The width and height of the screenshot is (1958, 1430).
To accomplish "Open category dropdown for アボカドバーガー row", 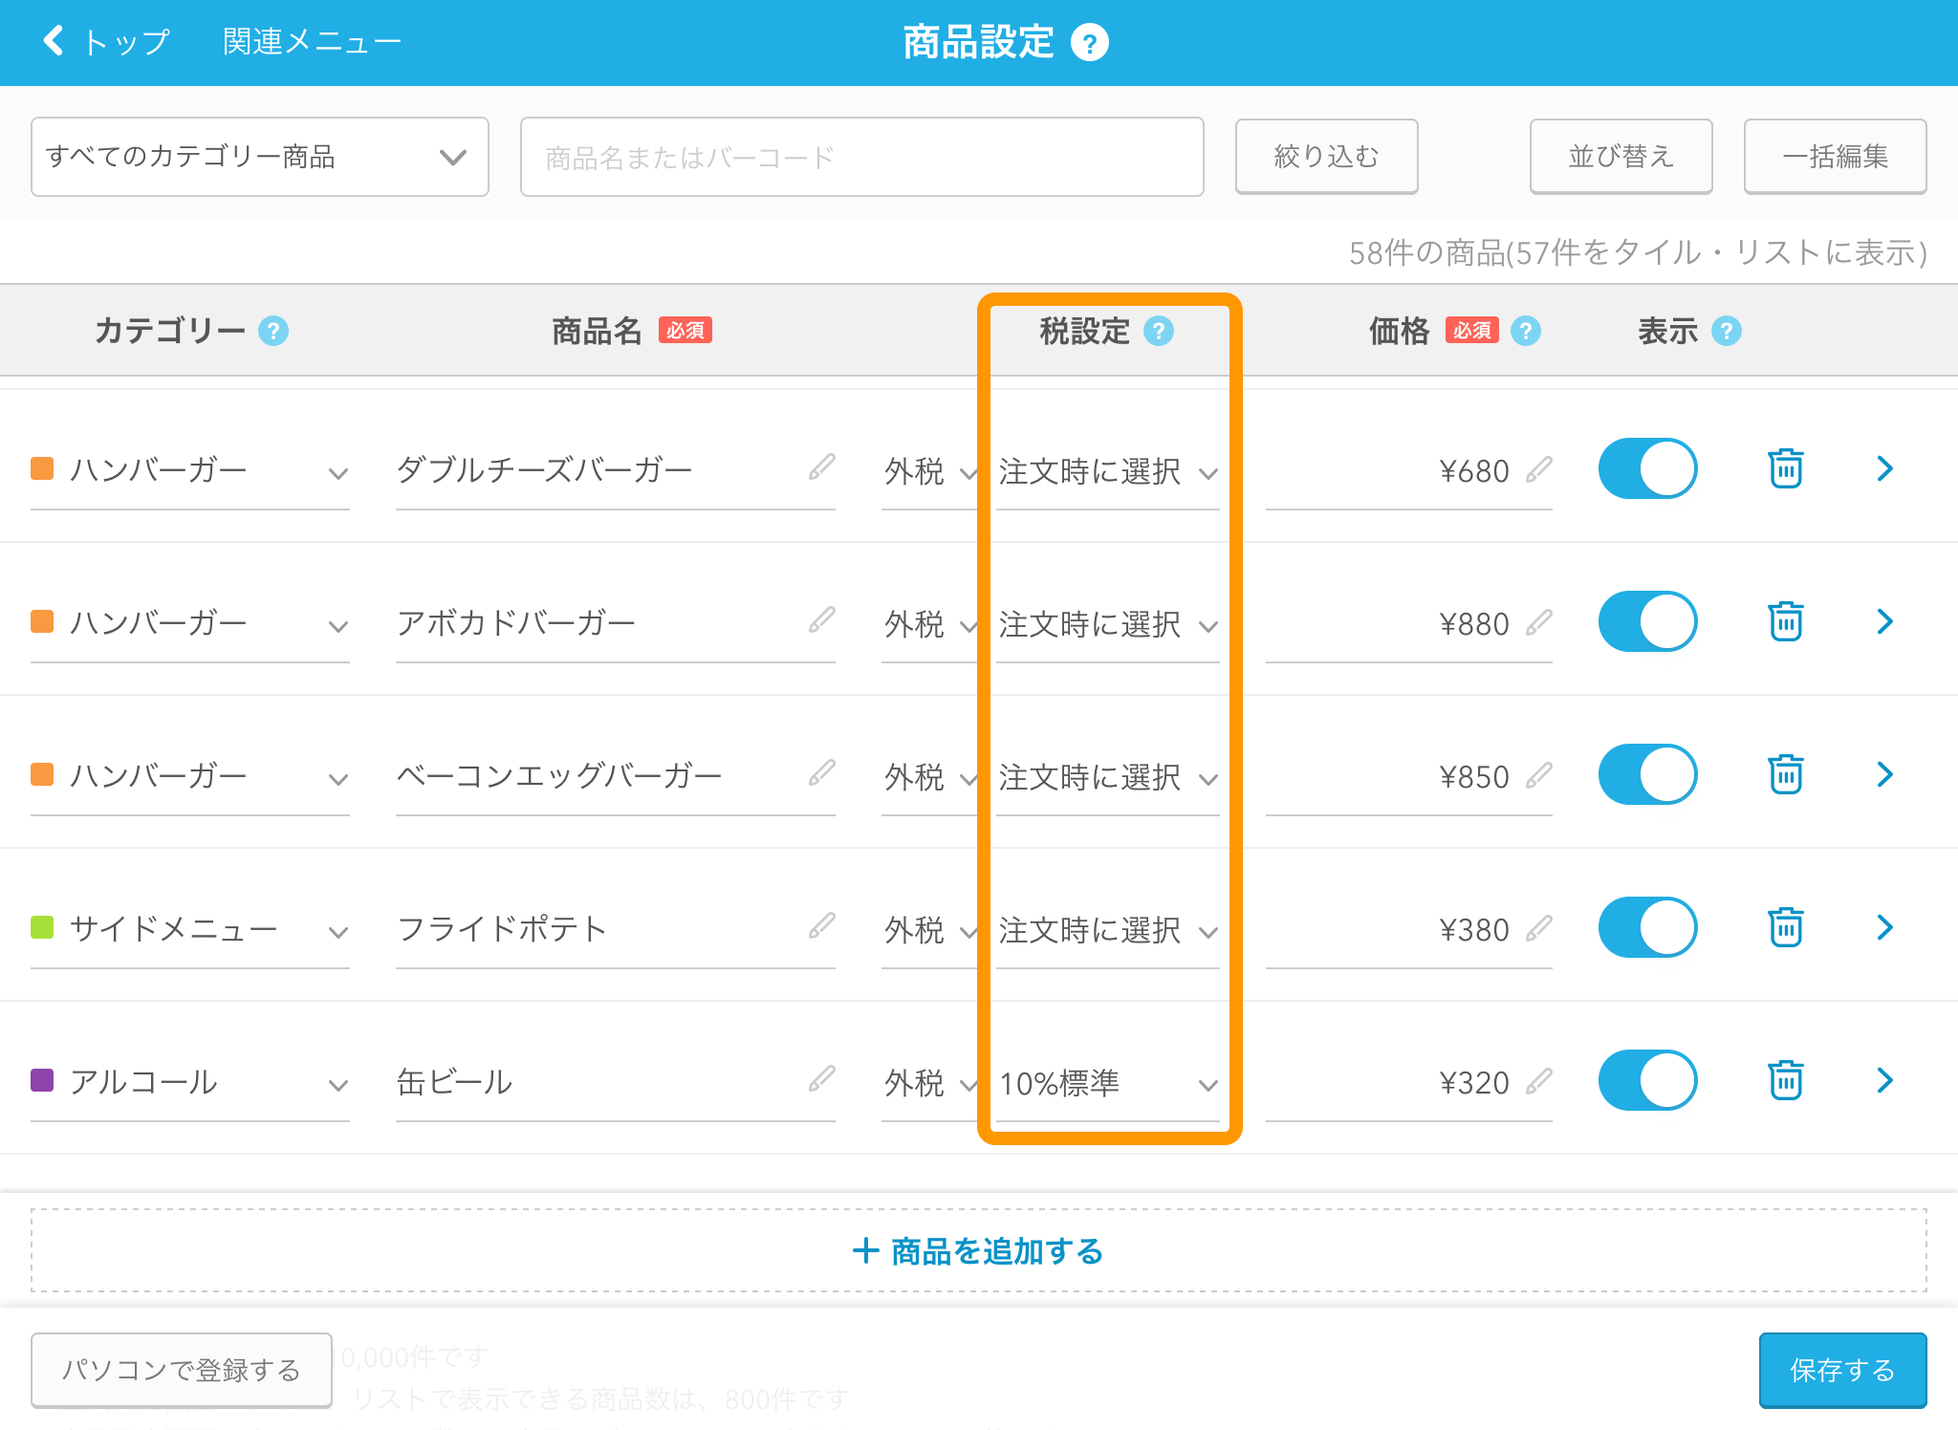I will click(190, 623).
